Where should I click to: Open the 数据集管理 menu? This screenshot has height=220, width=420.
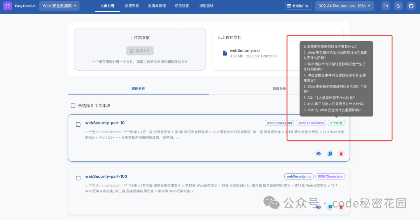pos(157,6)
